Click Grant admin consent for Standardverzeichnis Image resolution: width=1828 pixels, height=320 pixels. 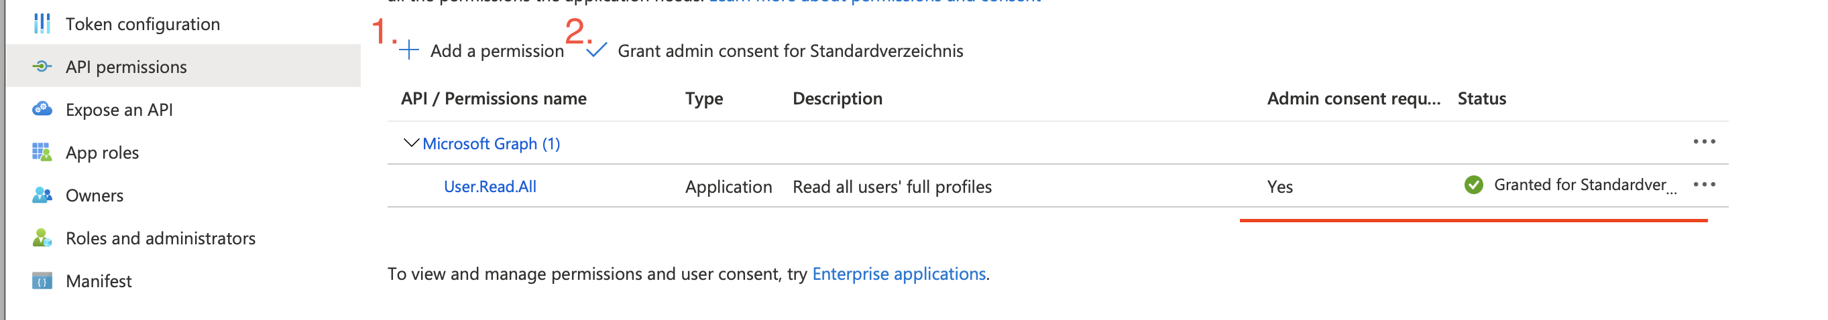(790, 51)
